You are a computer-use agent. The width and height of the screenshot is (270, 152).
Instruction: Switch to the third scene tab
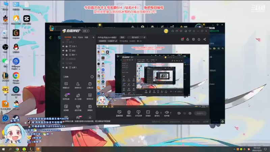coord(80,37)
